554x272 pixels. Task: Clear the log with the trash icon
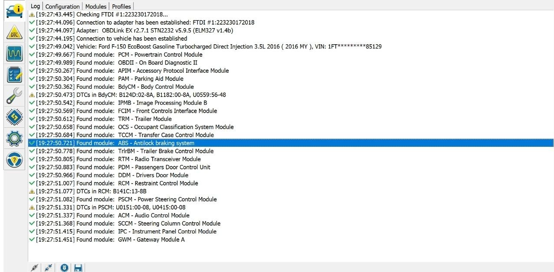tap(64, 267)
